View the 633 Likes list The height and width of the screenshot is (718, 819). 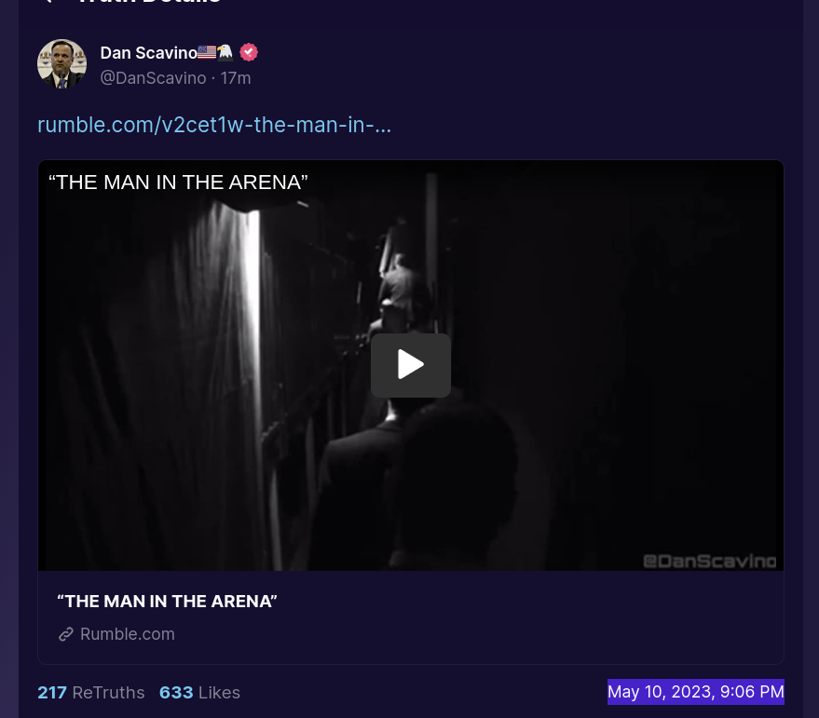click(x=199, y=693)
